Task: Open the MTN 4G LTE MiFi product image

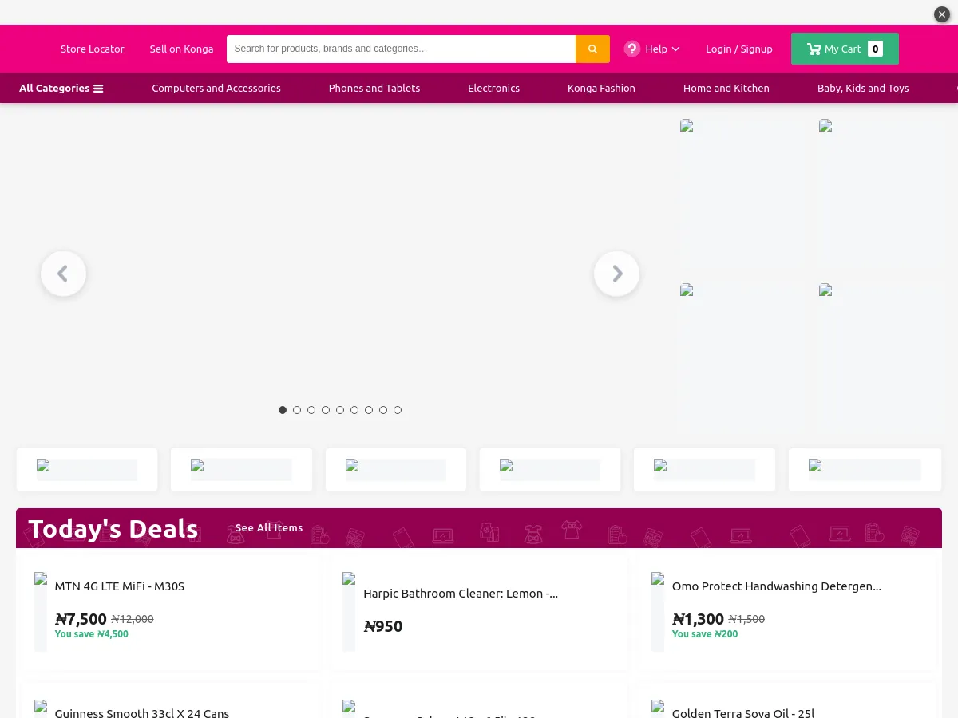Action: click(41, 610)
